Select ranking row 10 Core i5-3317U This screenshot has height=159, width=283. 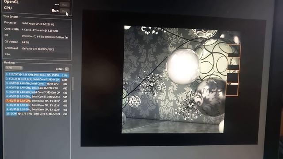click(x=37, y=114)
